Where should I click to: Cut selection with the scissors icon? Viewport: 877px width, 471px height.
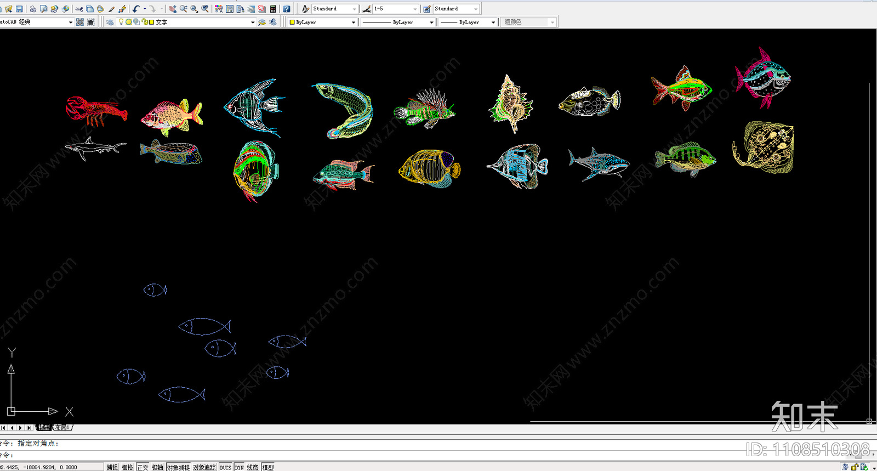click(79, 9)
